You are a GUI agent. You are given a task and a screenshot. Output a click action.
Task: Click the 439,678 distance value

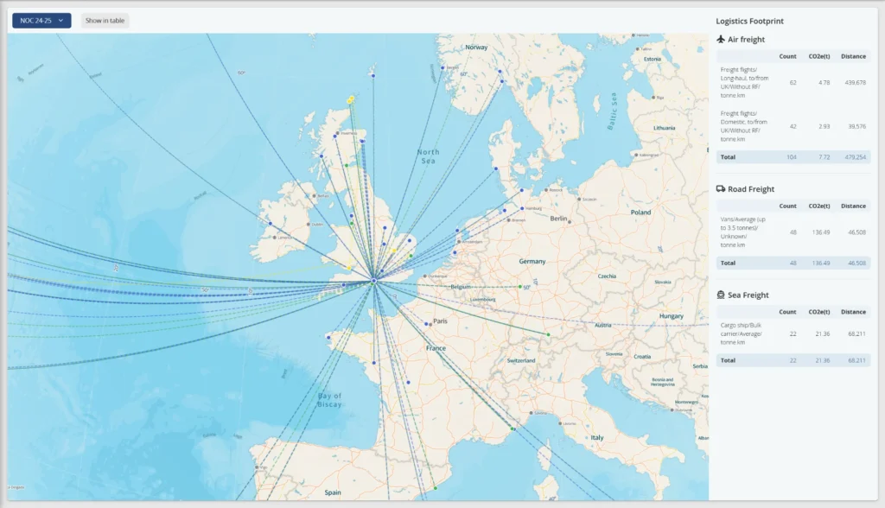coord(855,82)
